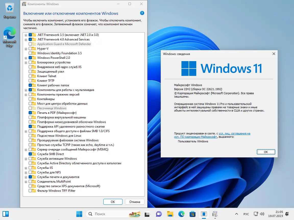This screenshot has height=220, width=294.
Task: Enable the Клиент TFTP checkbox
Action: (x=30, y=81)
